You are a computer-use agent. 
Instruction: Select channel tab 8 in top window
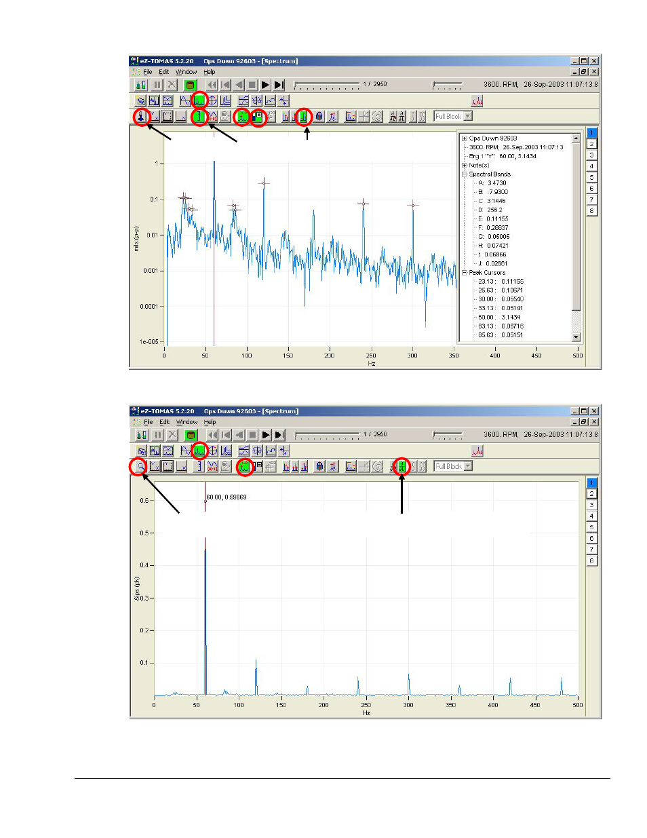point(591,211)
